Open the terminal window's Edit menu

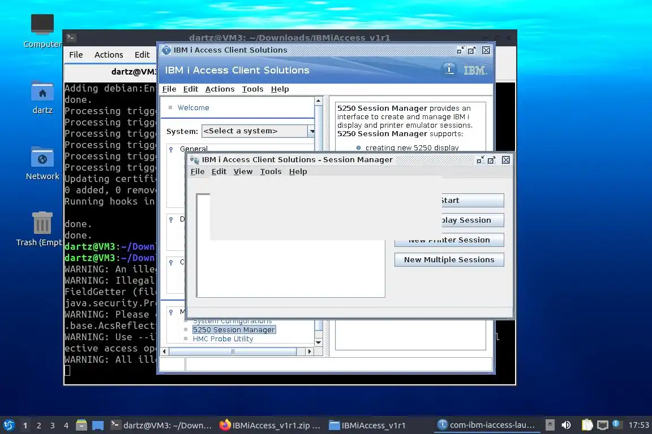pos(142,55)
